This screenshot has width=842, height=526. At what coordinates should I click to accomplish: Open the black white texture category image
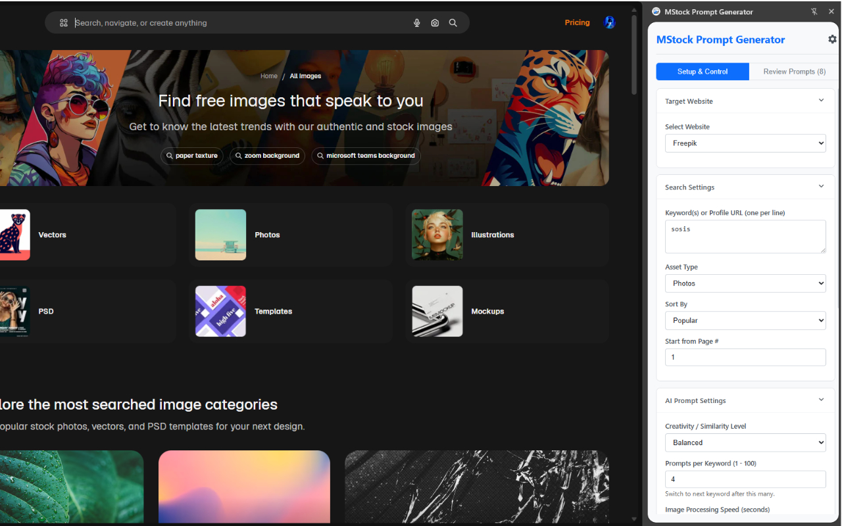[477, 487]
